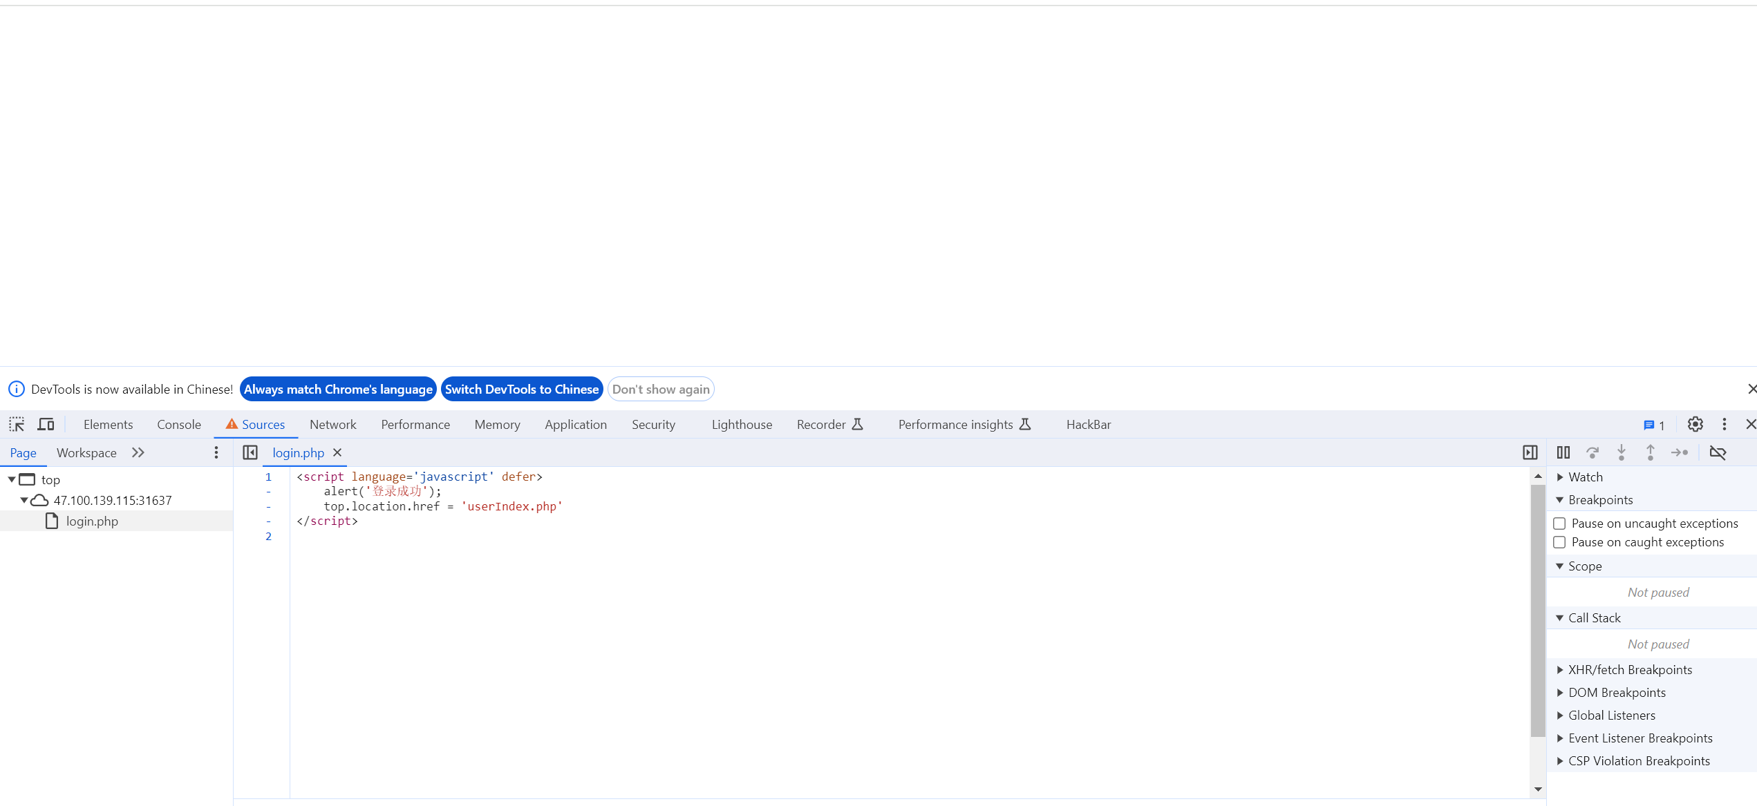Open the DevTools three-dot customize menu
1757x806 pixels.
1725,424
